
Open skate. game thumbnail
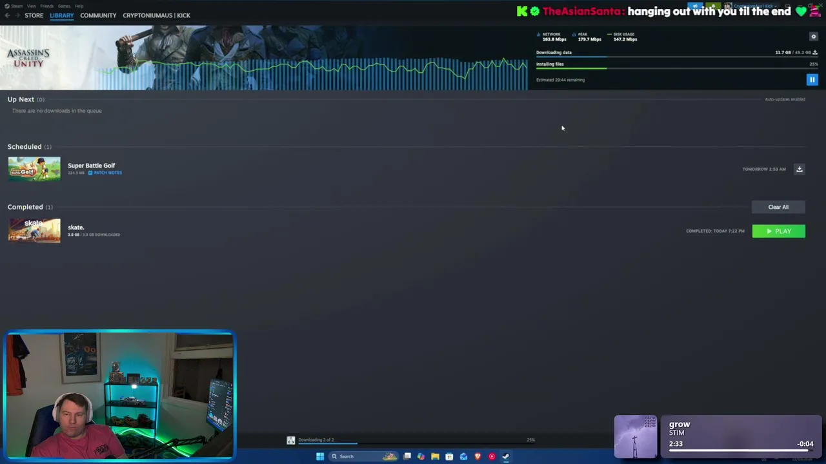pos(34,231)
